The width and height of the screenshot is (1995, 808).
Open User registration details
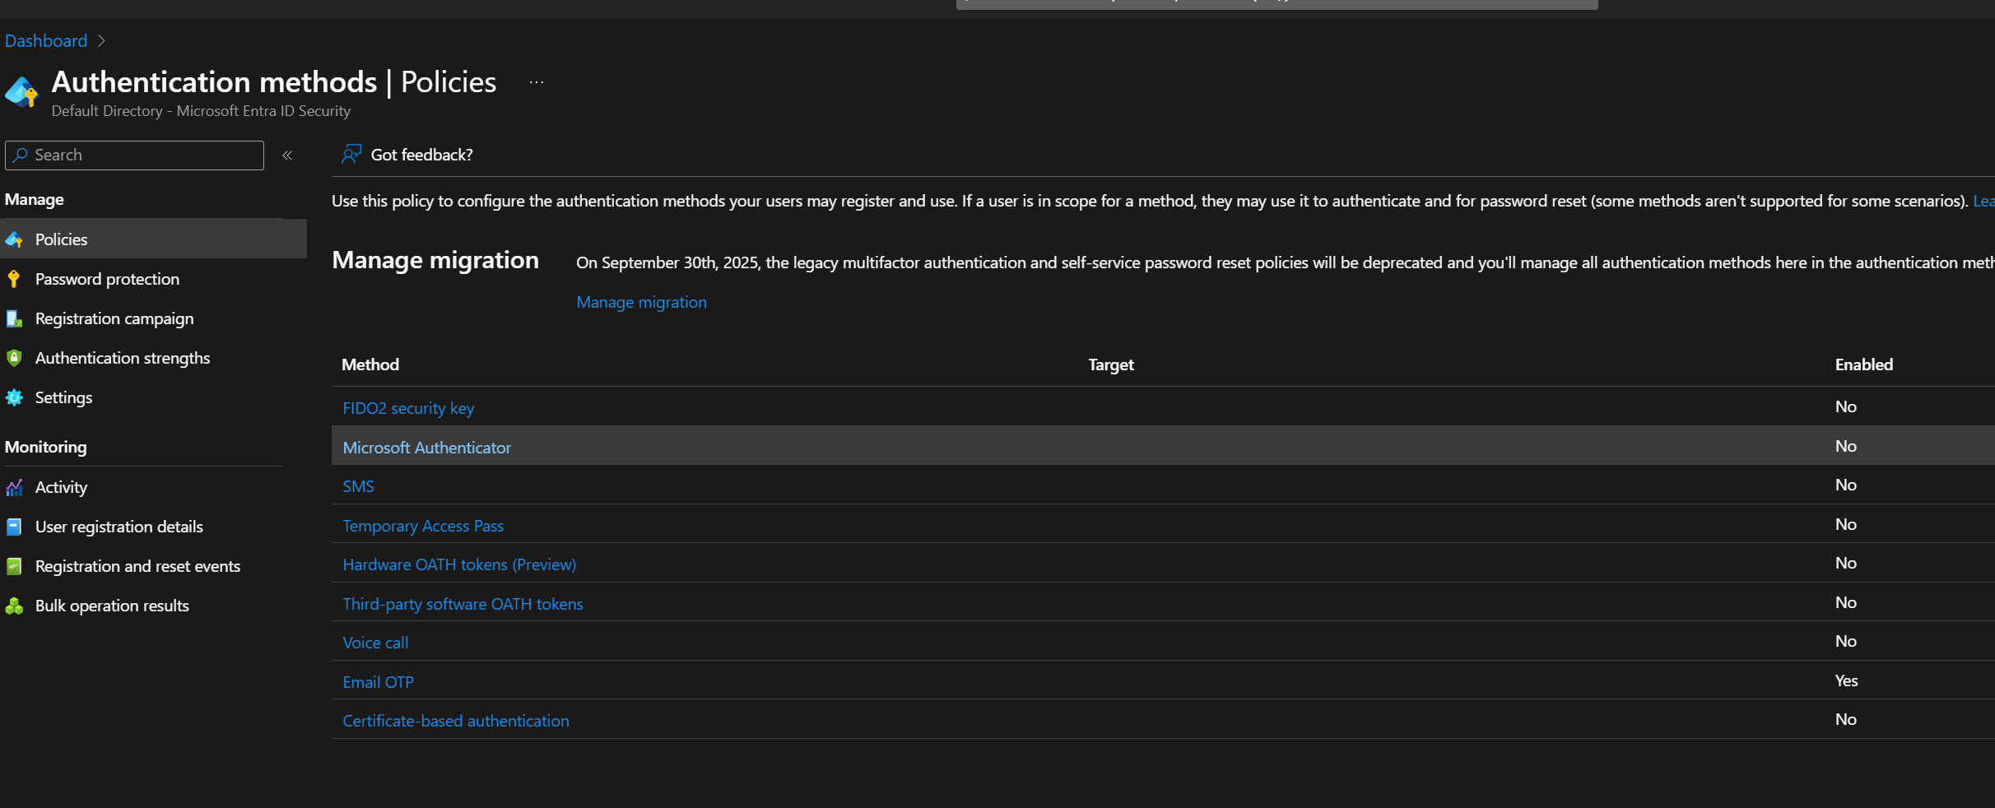click(x=119, y=527)
